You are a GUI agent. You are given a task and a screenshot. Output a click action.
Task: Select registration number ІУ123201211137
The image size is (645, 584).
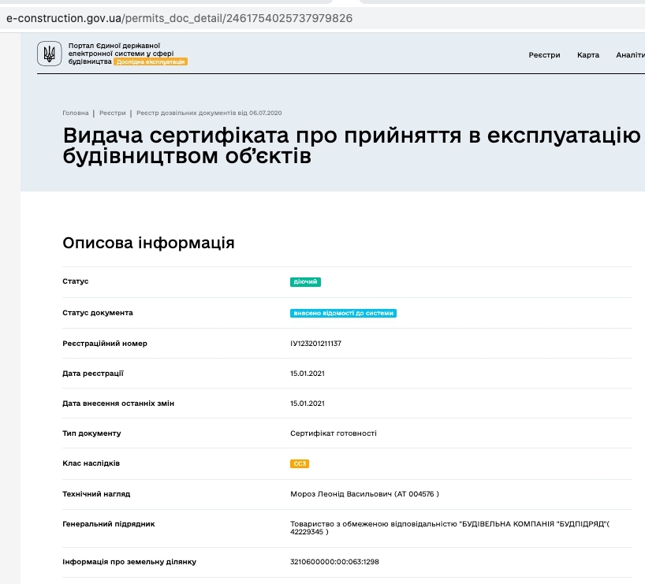pyautogui.click(x=315, y=344)
